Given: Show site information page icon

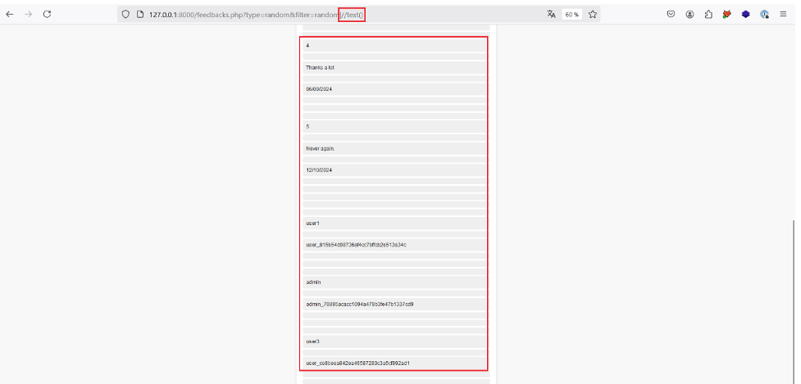Looking at the screenshot, I should tap(139, 15).
